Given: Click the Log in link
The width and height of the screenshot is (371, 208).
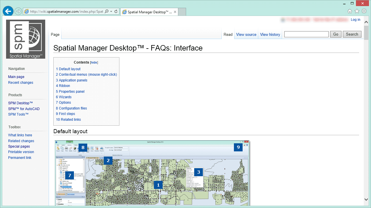Looking at the screenshot, I should coord(355,20).
